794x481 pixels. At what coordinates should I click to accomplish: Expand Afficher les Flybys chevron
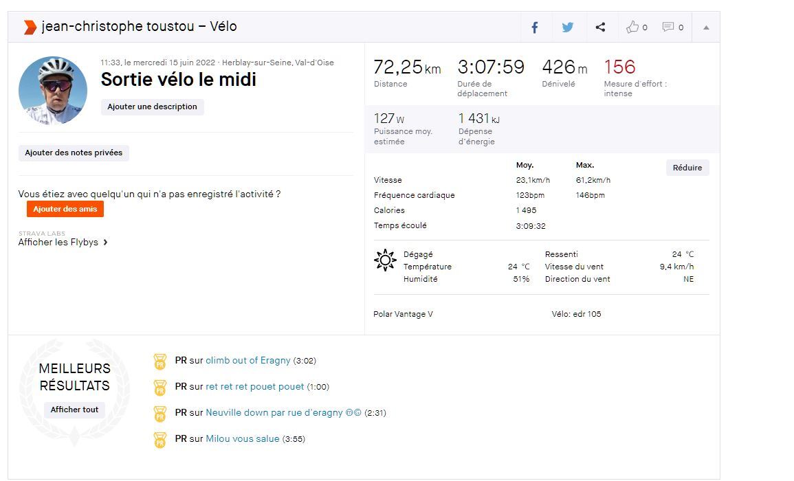[x=105, y=243]
